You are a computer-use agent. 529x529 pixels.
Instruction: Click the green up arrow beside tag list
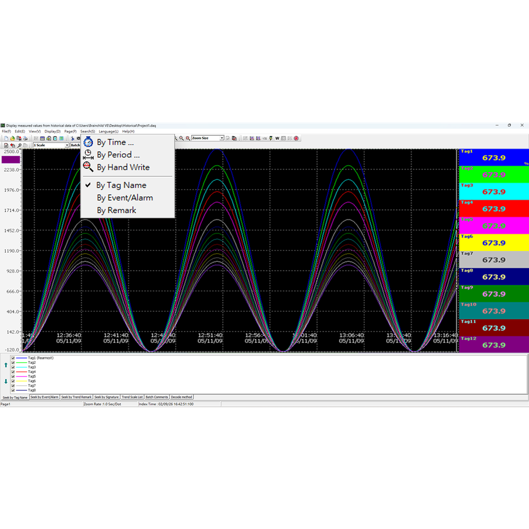point(6,365)
